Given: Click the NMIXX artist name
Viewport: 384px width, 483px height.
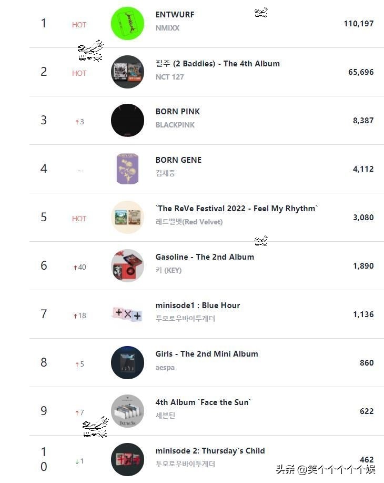Looking at the screenshot, I should tap(167, 28).
